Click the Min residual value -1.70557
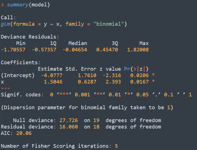The width and height of the screenshot is (197, 150). point(13,50)
